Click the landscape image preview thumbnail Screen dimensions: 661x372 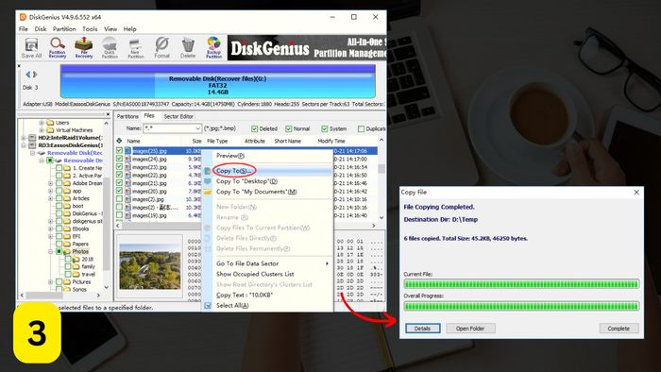coord(150,266)
